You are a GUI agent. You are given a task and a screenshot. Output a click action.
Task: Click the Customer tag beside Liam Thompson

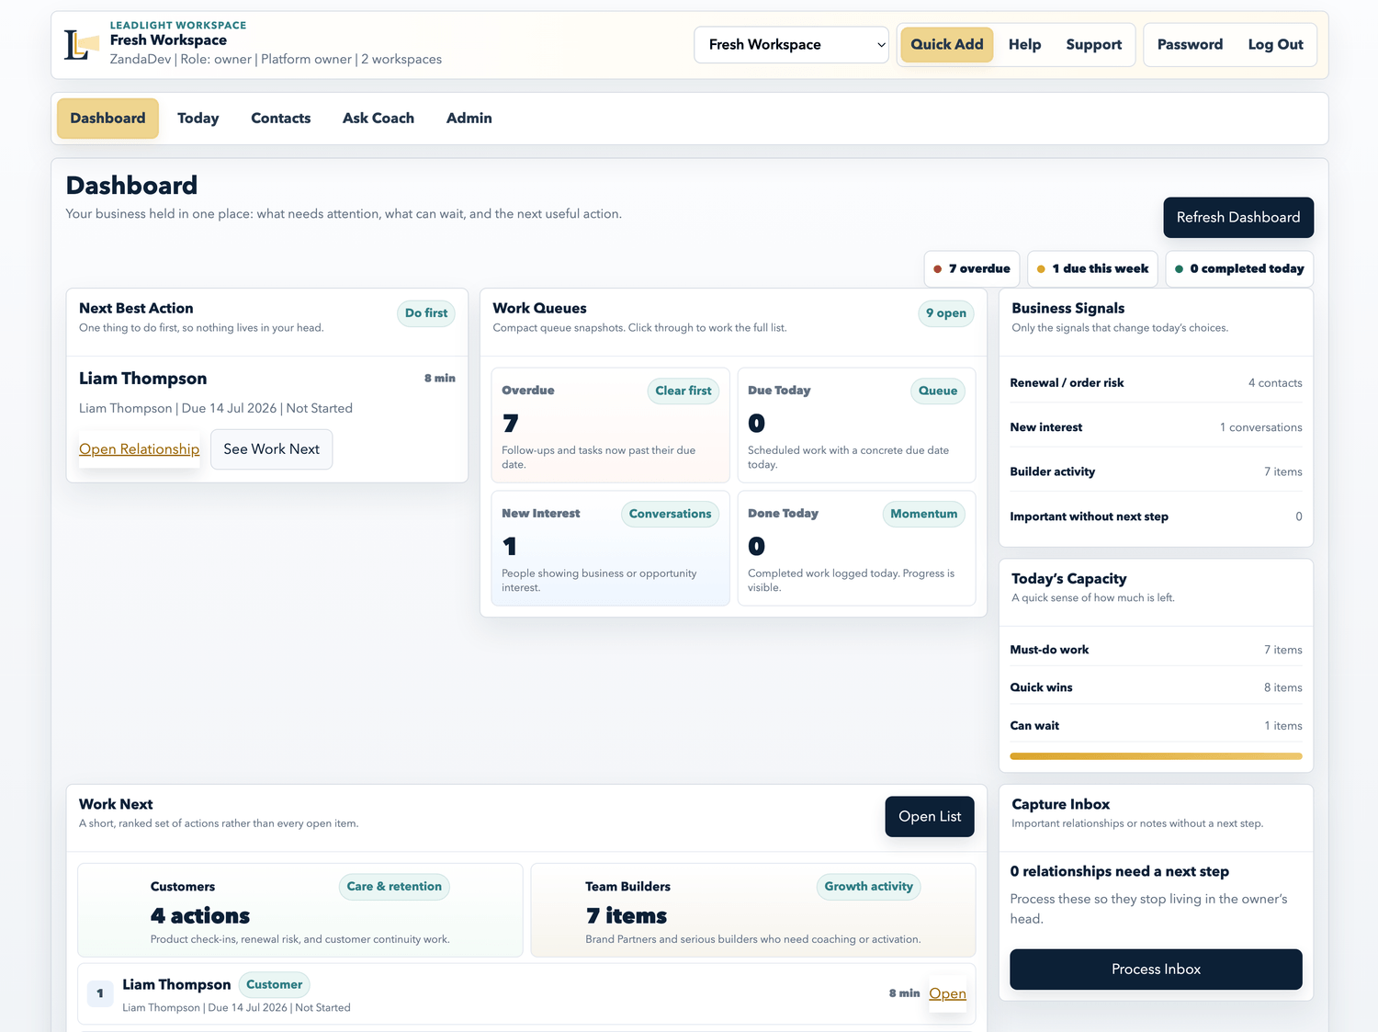click(x=274, y=984)
